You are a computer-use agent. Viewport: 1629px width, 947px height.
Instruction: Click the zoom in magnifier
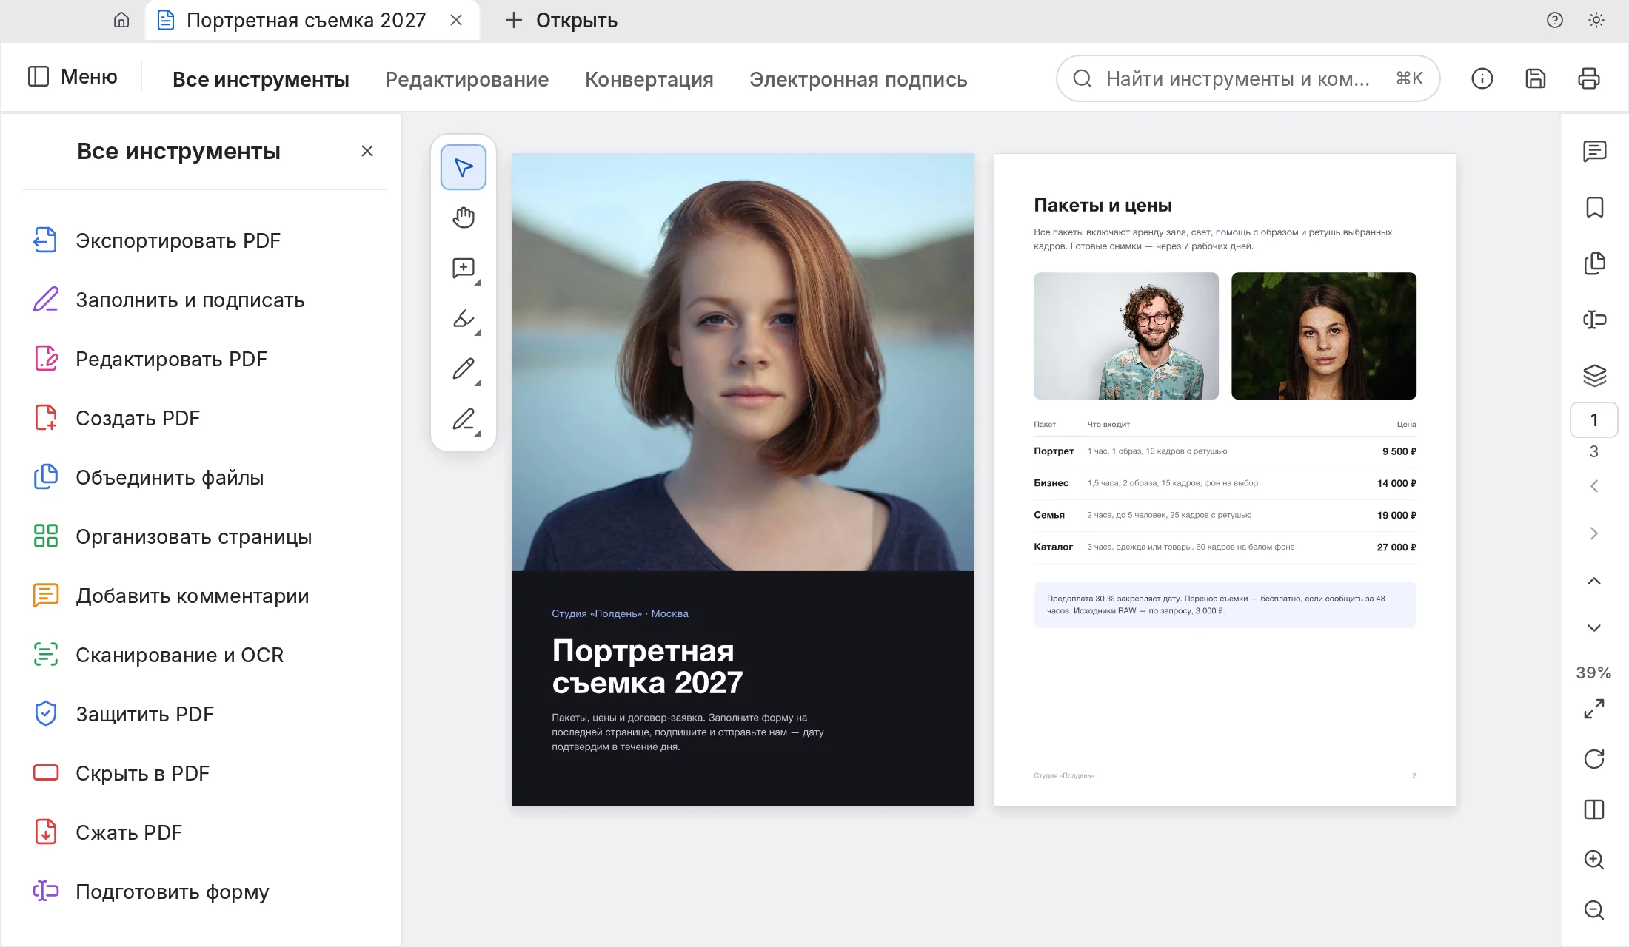point(1594,860)
